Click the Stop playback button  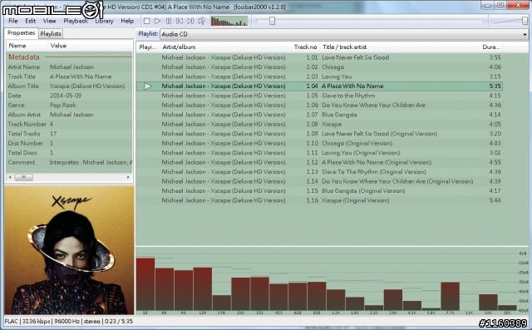[146, 21]
